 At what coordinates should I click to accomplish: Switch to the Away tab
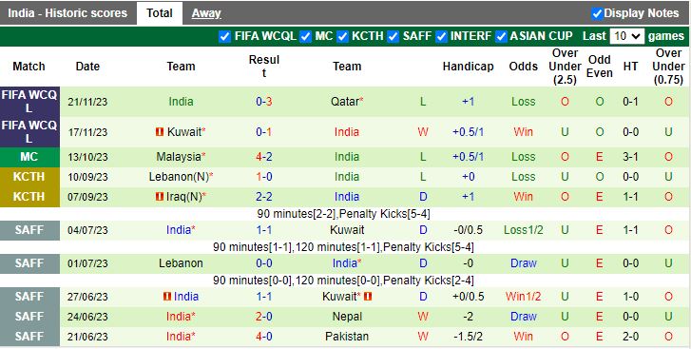click(206, 13)
